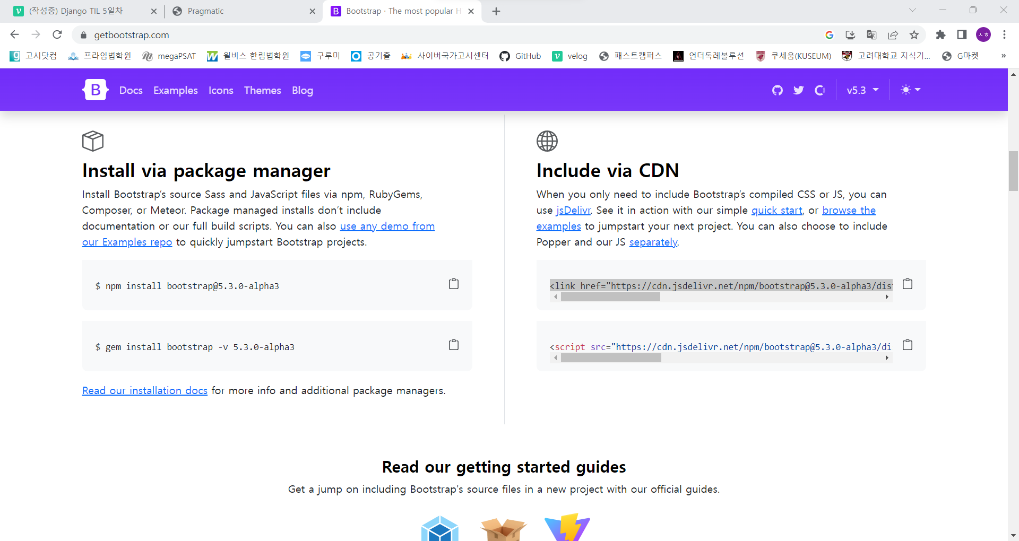Open a new browser tab
Image resolution: width=1019 pixels, height=541 pixels.
[496, 11]
